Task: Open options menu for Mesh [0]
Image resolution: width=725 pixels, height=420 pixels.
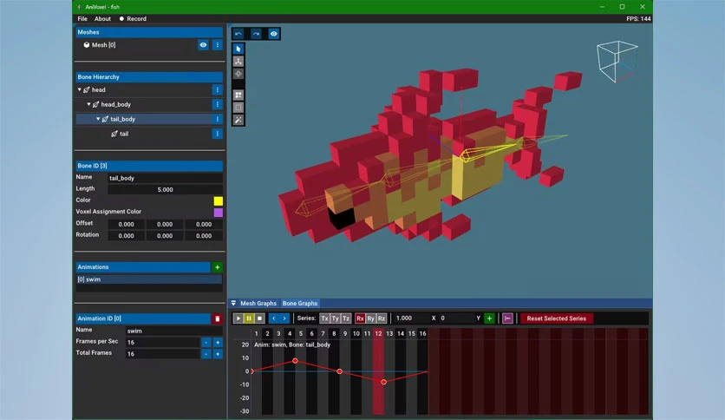Action: tap(218, 45)
